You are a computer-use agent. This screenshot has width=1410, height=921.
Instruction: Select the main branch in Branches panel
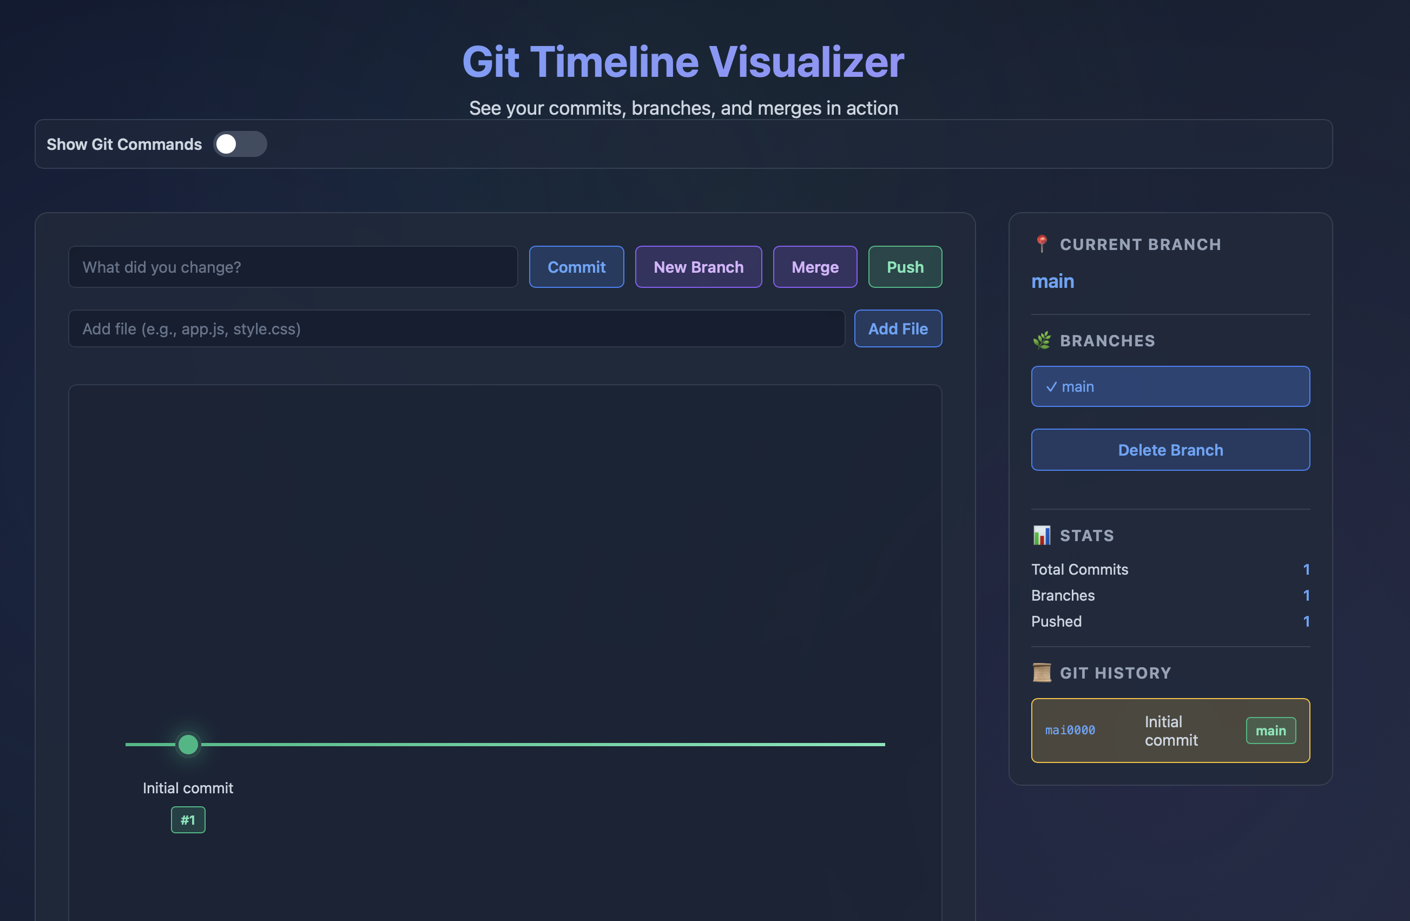(1170, 386)
